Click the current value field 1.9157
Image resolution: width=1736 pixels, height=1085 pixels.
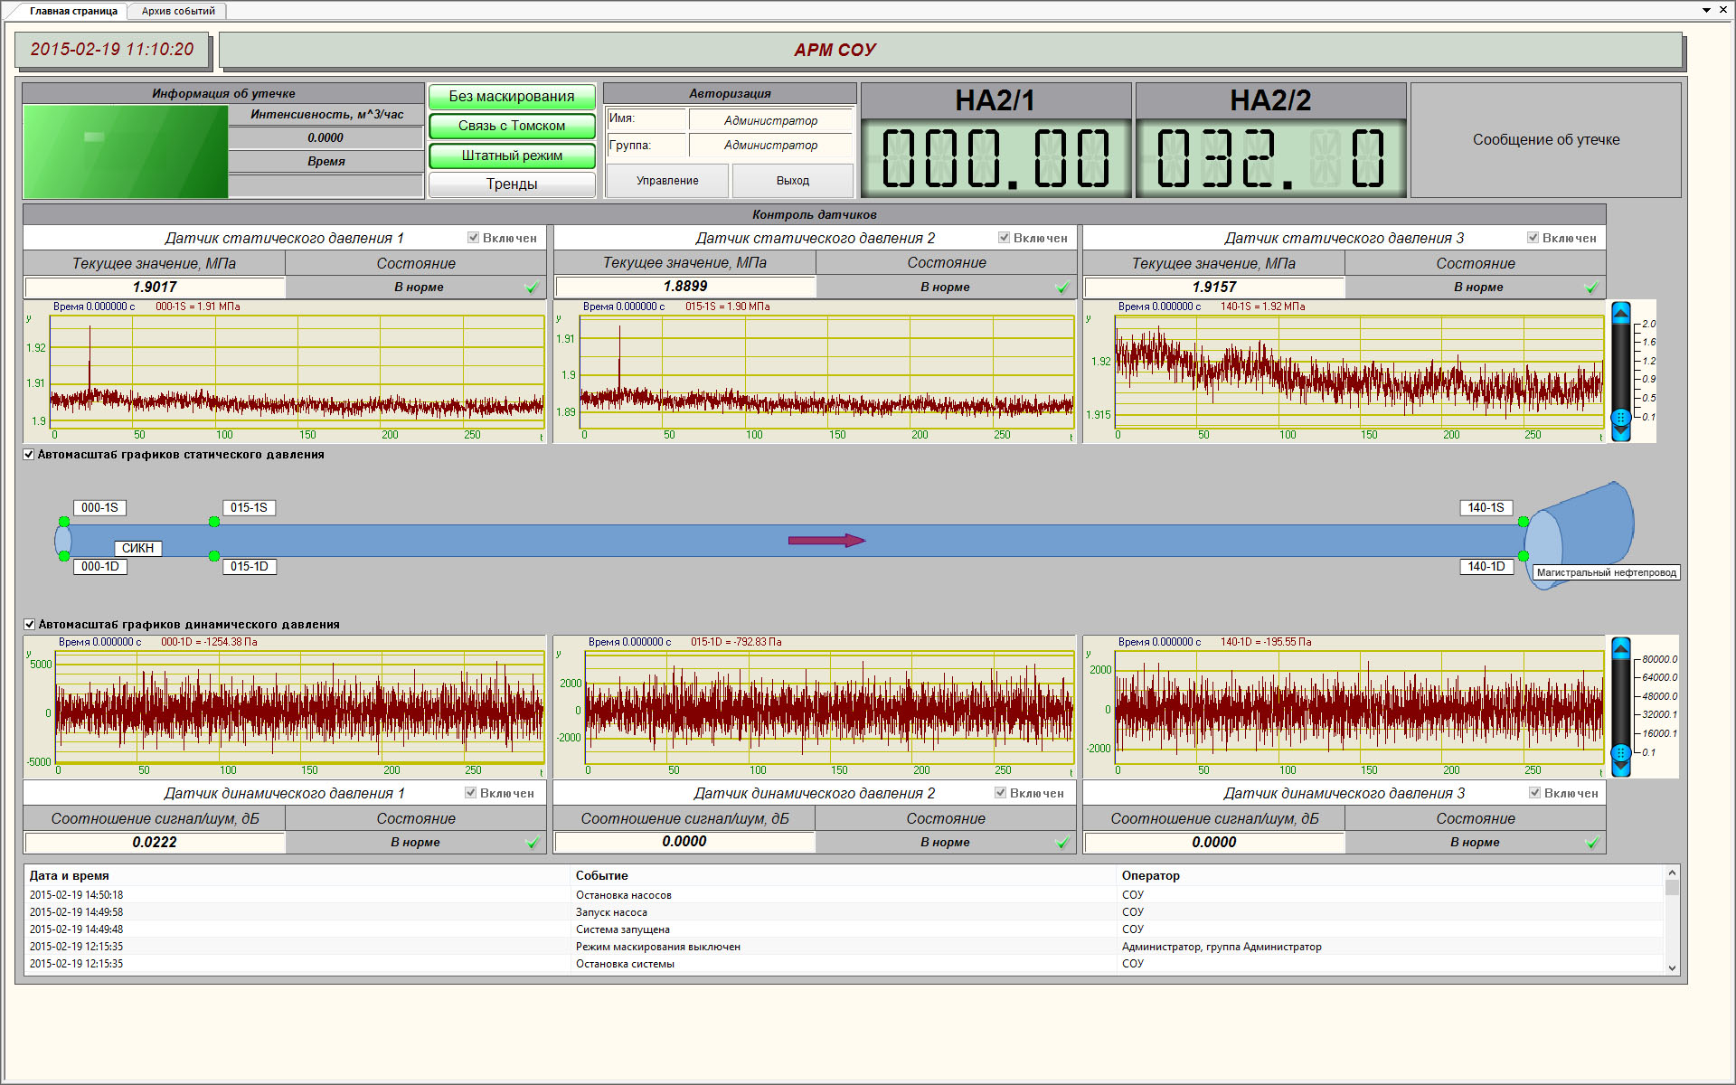tap(1213, 288)
